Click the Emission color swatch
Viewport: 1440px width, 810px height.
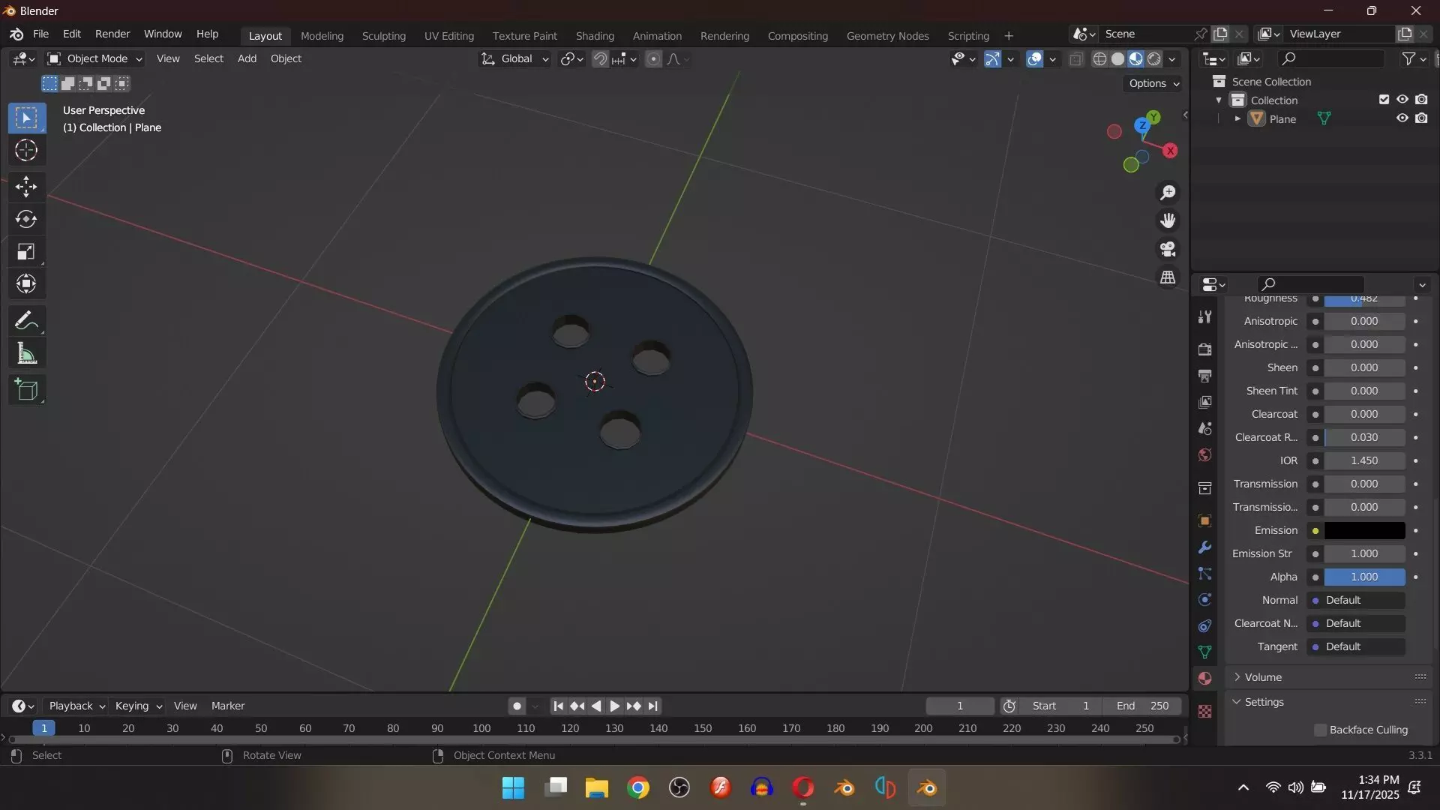pyautogui.click(x=1364, y=530)
